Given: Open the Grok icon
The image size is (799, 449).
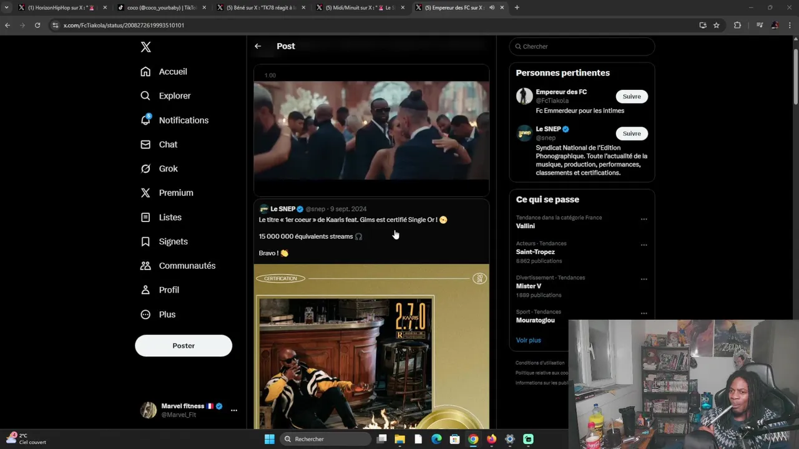Looking at the screenshot, I should coord(145,168).
